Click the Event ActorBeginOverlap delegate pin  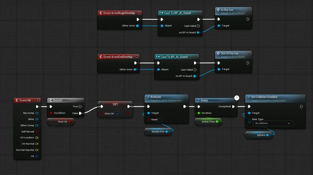click(x=139, y=13)
